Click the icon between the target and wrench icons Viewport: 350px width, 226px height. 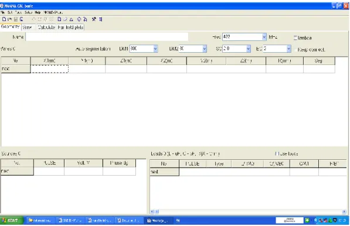tap(85, 19)
